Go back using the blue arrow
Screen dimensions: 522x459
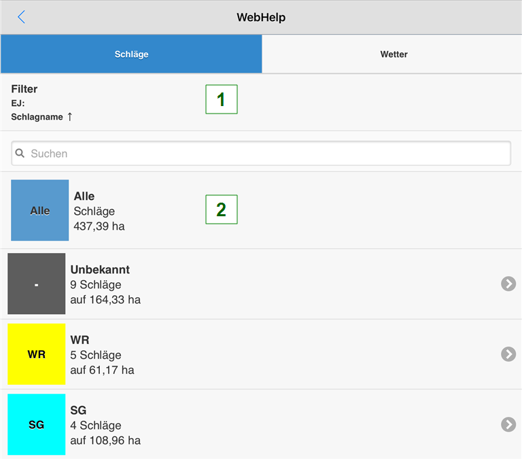(22, 17)
